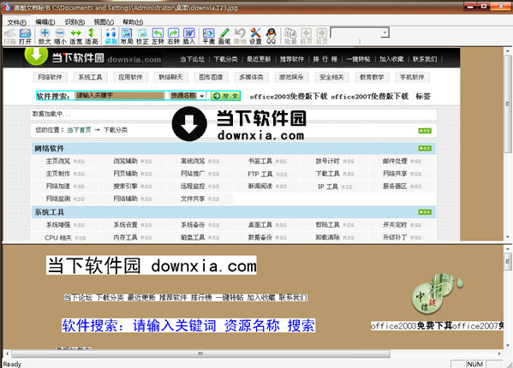Click the 批量 batch processing icon
The image size is (513, 368).
[290, 36]
